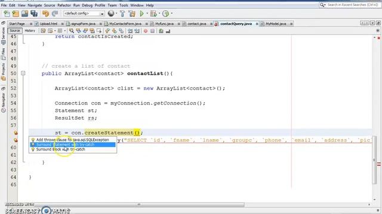Select Surround Block with try-catch hint
Screen dimensions: 382x214
click(73, 149)
